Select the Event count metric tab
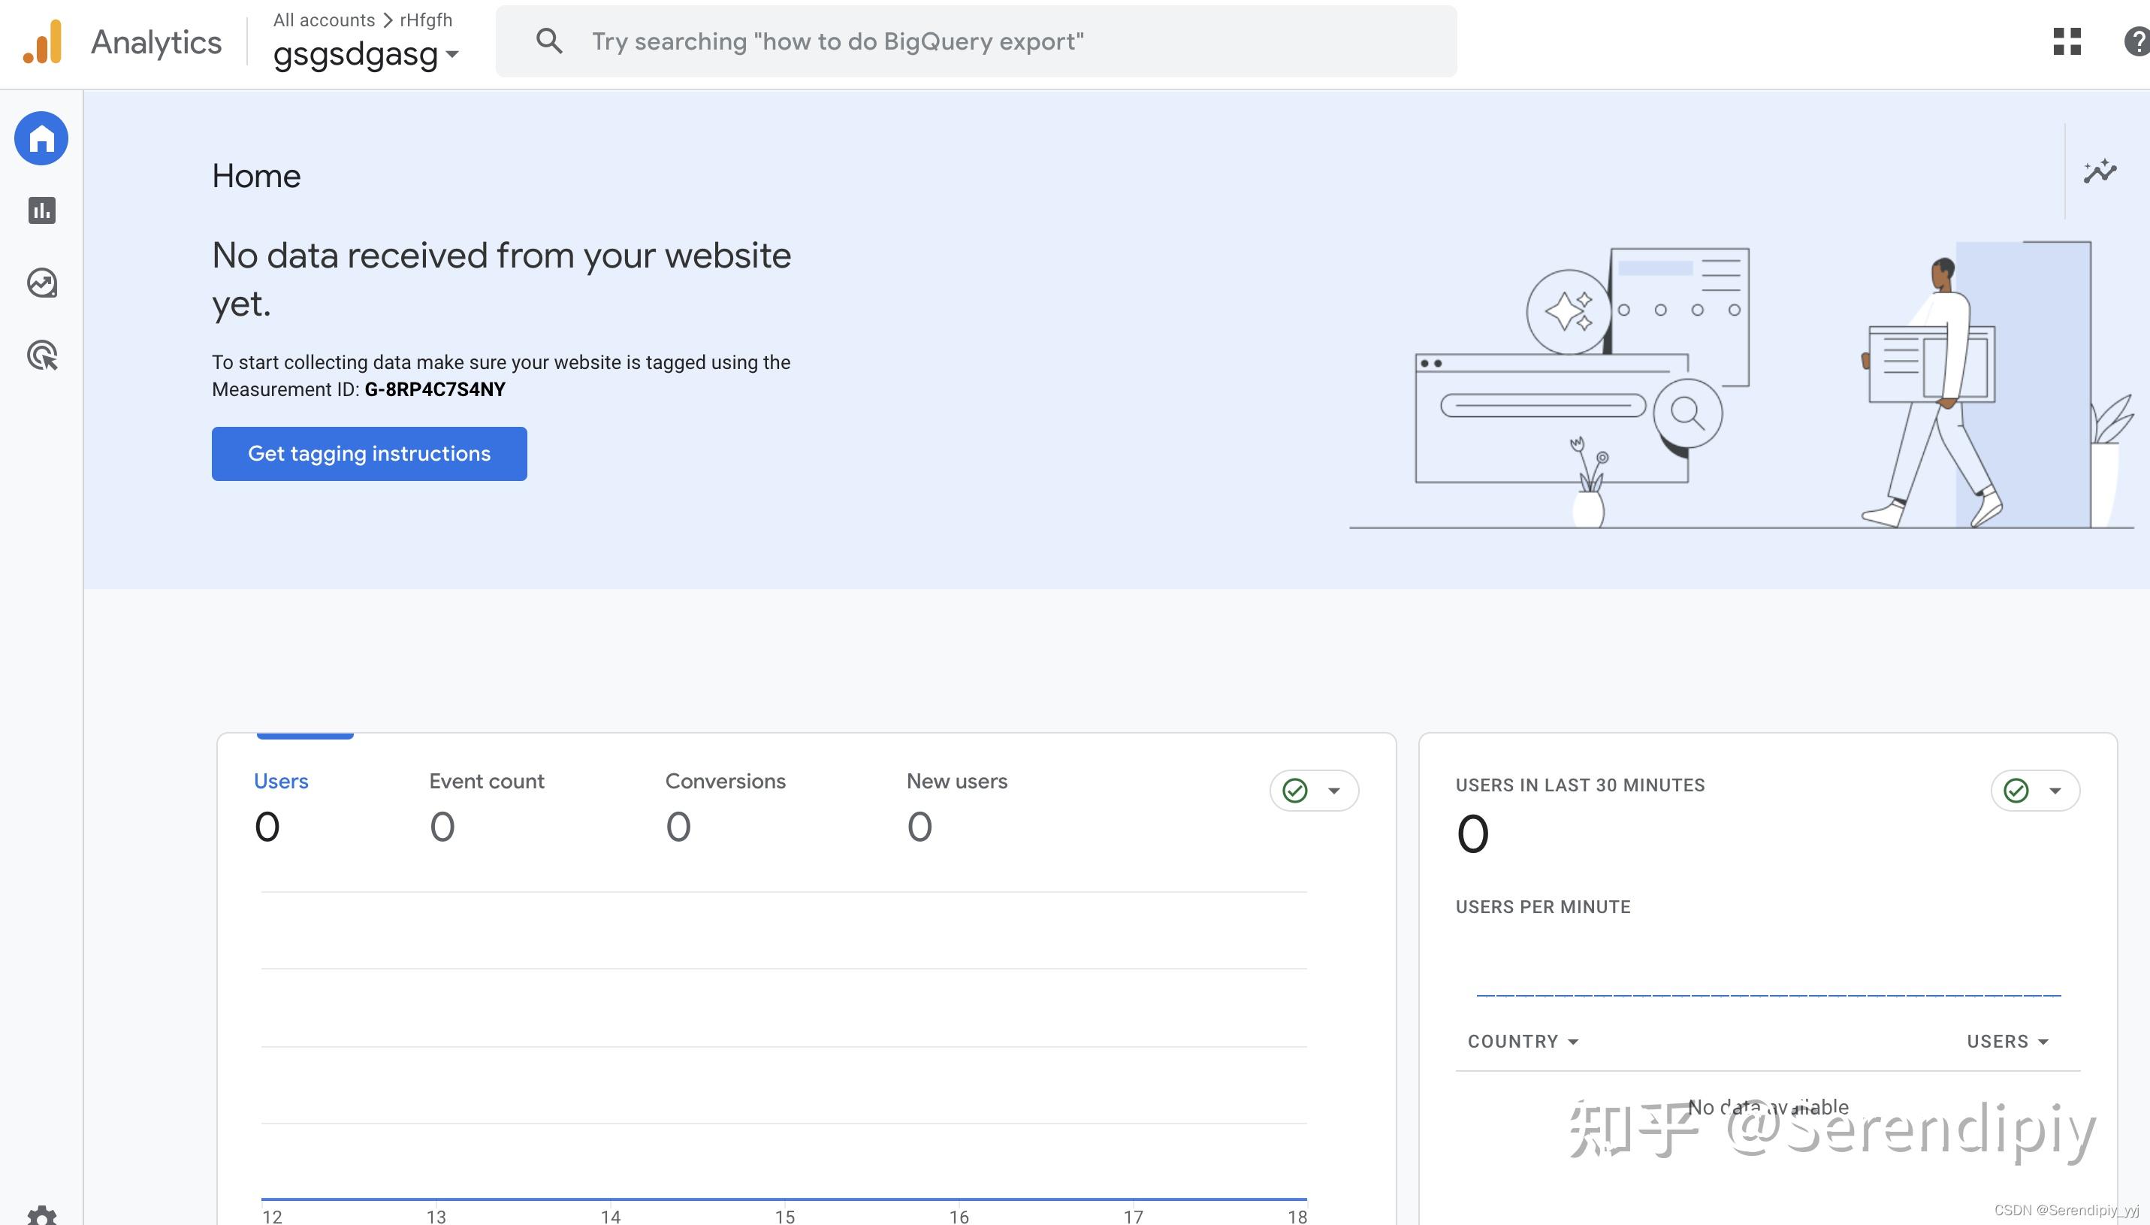 point(486,806)
